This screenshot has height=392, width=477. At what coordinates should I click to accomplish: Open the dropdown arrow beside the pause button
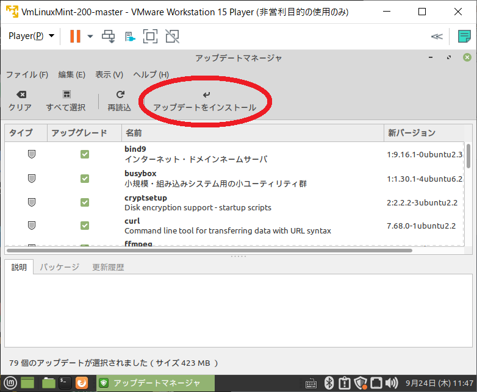(x=90, y=36)
